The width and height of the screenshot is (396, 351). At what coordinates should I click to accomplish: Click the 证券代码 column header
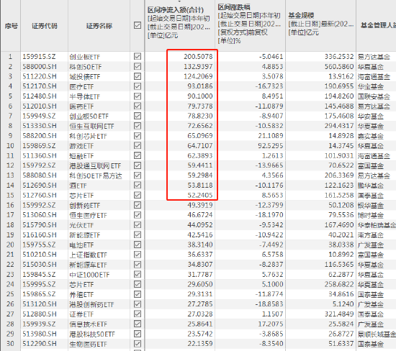coord(44,26)
